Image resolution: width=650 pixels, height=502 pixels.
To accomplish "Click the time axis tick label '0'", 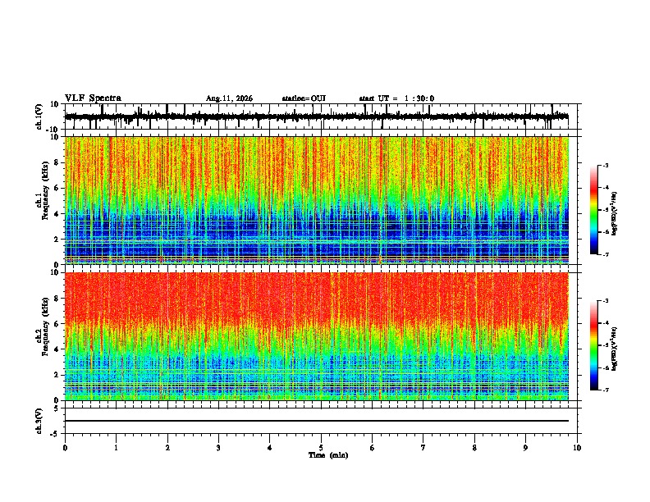I will [x=65, y=448].
